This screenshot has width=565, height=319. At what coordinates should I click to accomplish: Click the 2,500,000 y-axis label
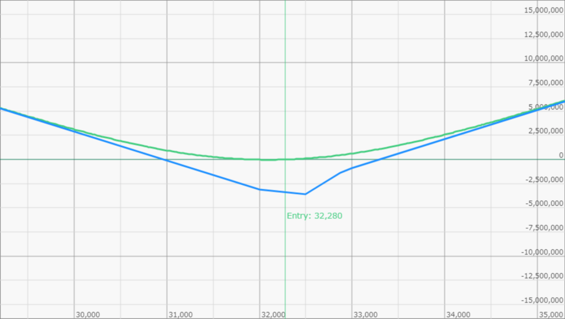pos(546,131)
